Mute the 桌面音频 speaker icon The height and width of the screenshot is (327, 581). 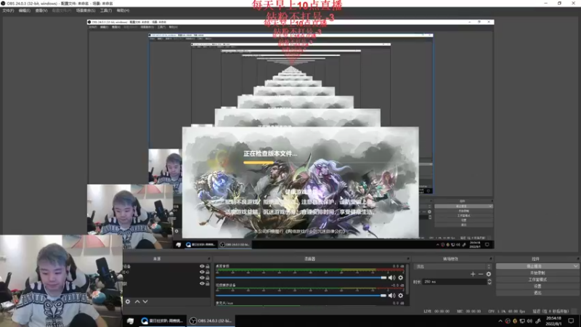point(391,278)
